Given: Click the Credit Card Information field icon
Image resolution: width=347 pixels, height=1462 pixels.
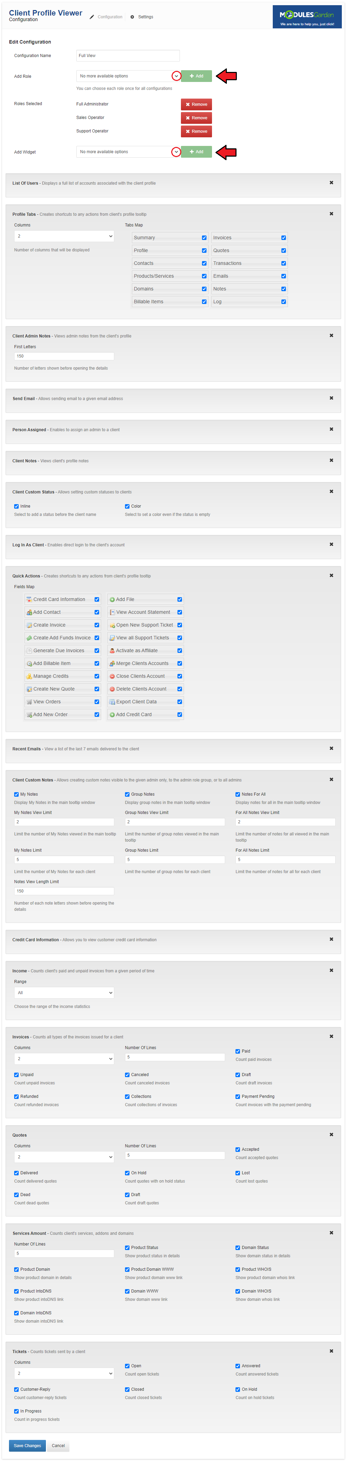Looking at the screenshot, I should tap(29, 599).
